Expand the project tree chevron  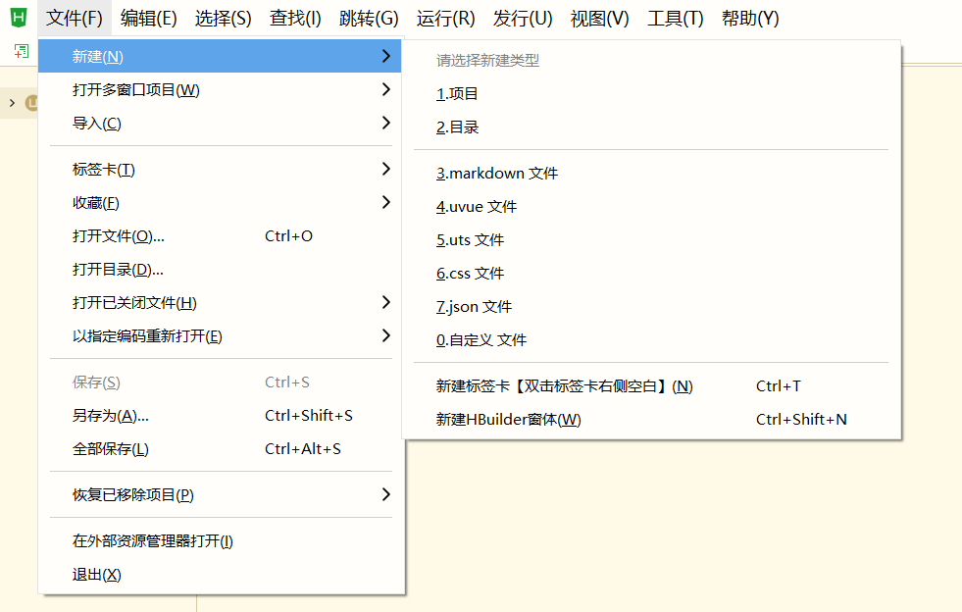[x=12, y=103]
